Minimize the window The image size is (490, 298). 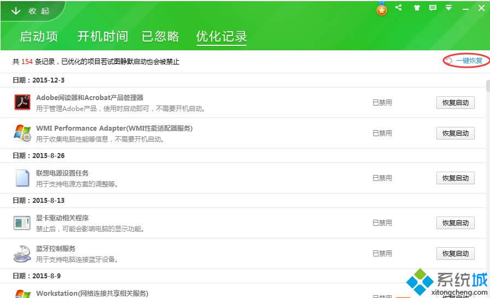pos(465,9)
